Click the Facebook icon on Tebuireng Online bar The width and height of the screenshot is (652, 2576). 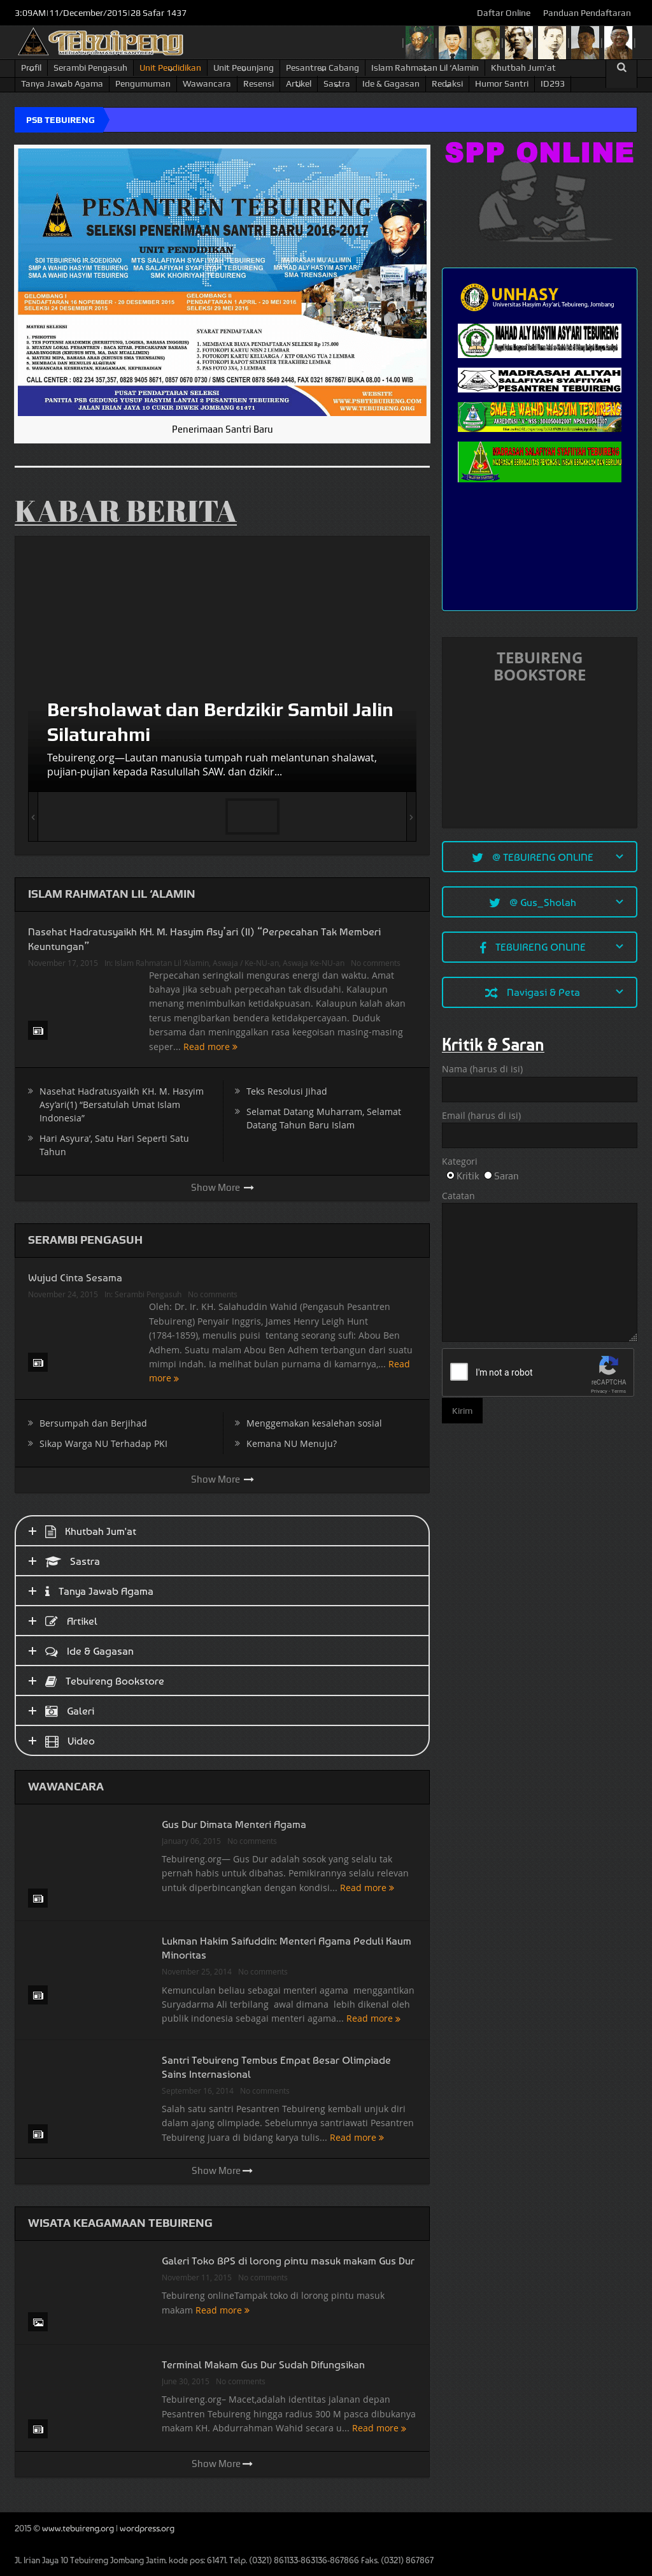[x=483, y=947]
